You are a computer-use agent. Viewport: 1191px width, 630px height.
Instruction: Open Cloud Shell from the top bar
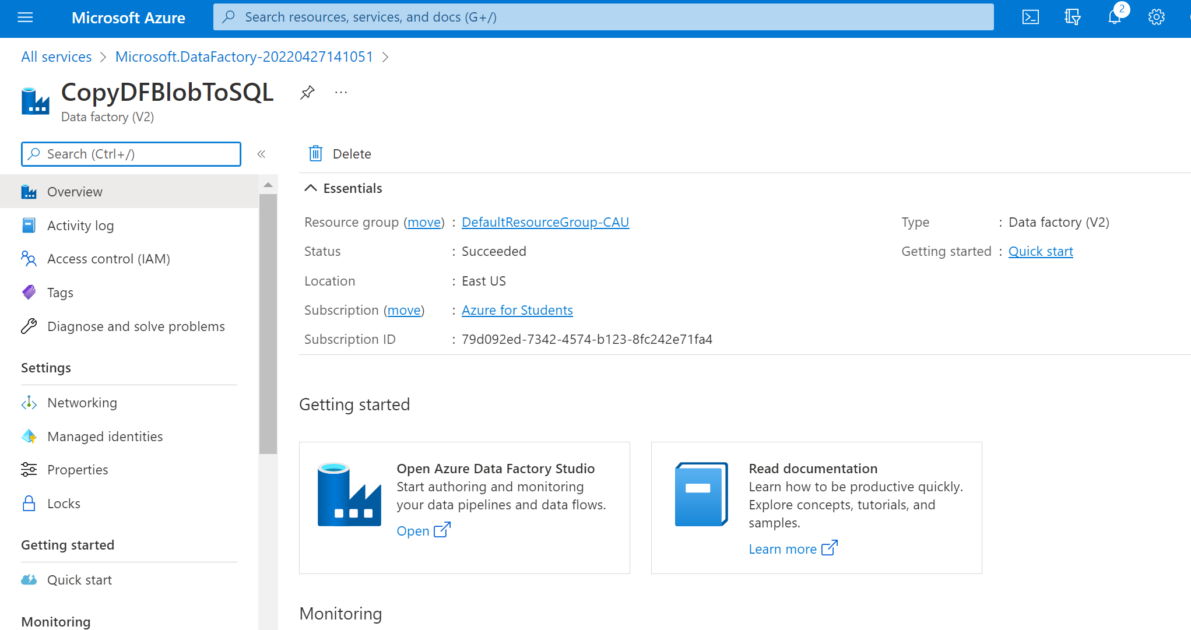[1031, 17]
